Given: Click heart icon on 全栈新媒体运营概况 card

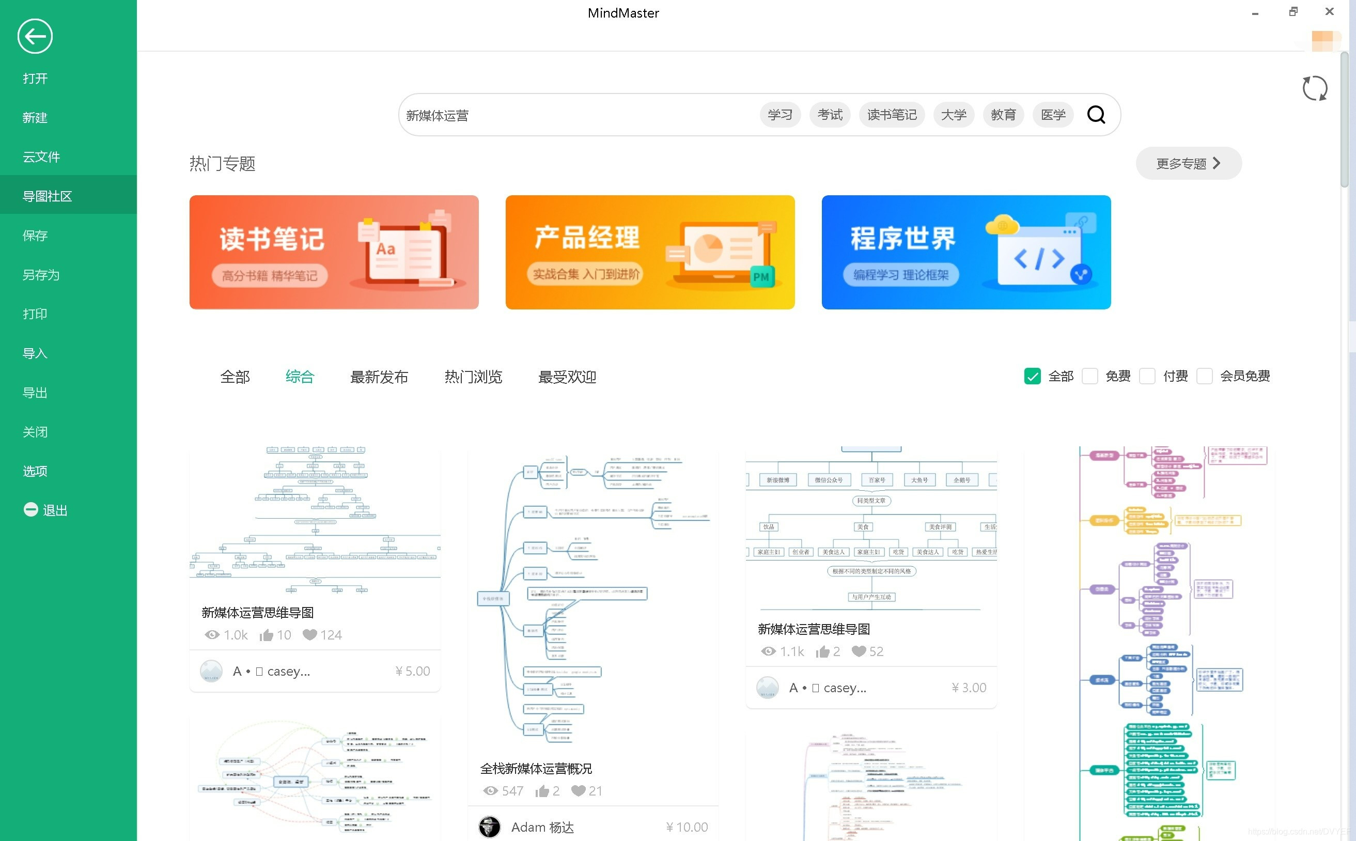Looking at the screenshot, I should click(579, 791).
